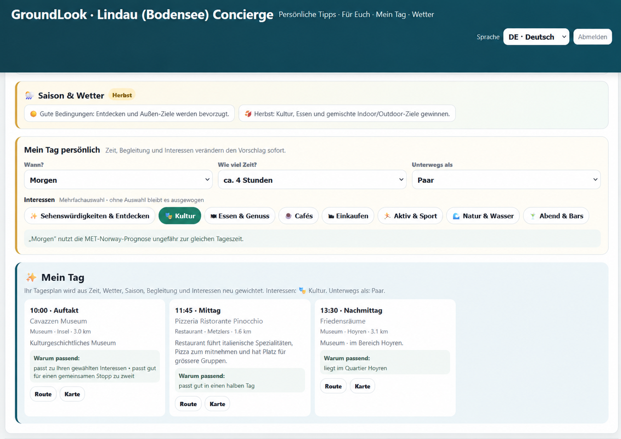Enable the Abend & Bars interest
The image size is (621, 439).
556,216
